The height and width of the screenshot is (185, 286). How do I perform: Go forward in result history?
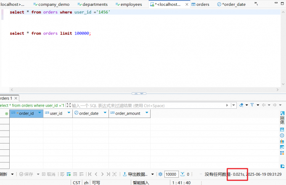point(275,105)
